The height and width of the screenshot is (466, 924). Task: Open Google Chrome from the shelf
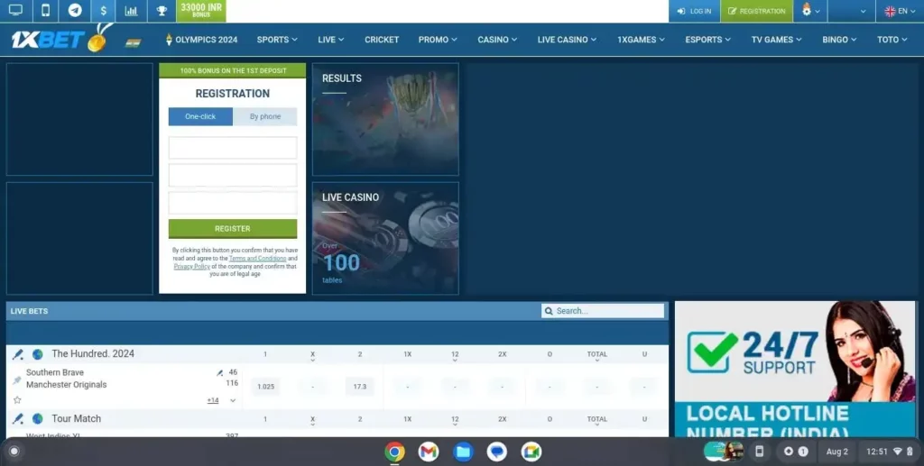coord(395,452)
